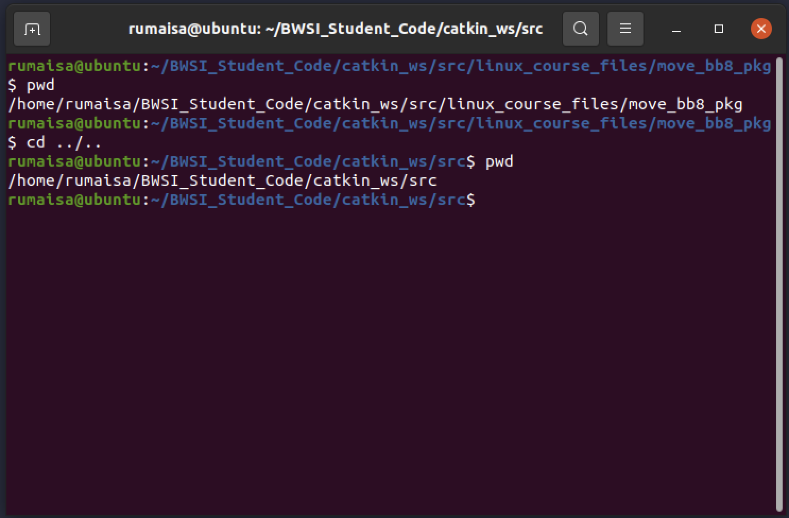Screen dimensions: 789x518
Task: Maximize the terminal window
Action: point(719,29)
